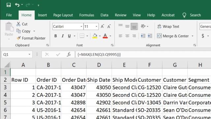Click the Insert Function fx icon

click(69, 55)
